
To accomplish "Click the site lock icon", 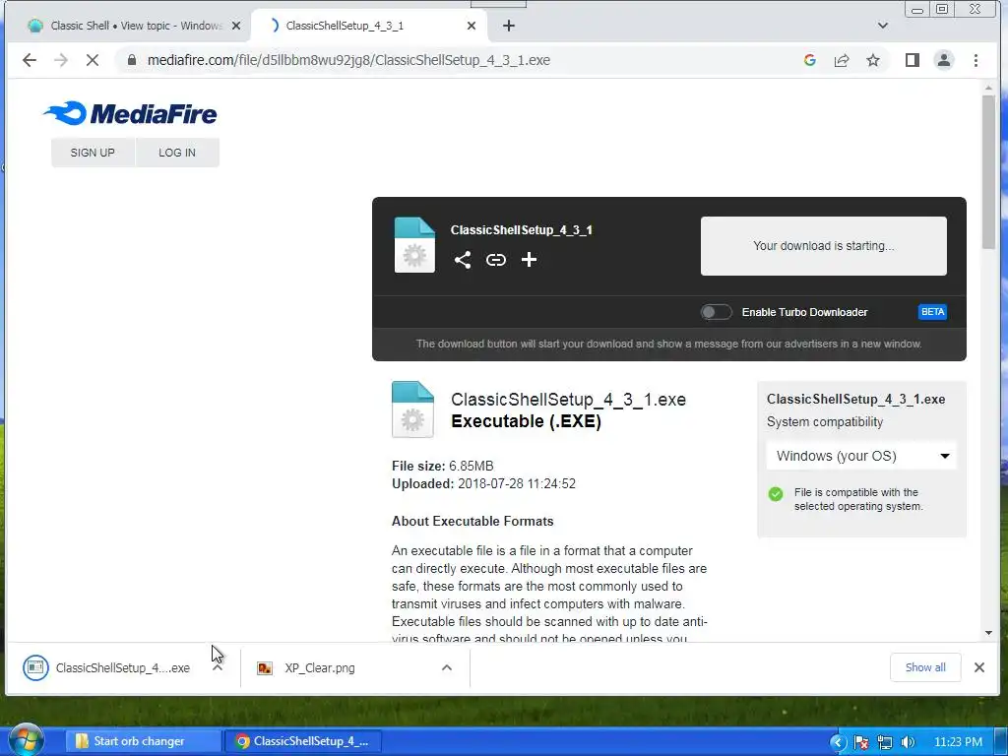I will click(132, 60).
